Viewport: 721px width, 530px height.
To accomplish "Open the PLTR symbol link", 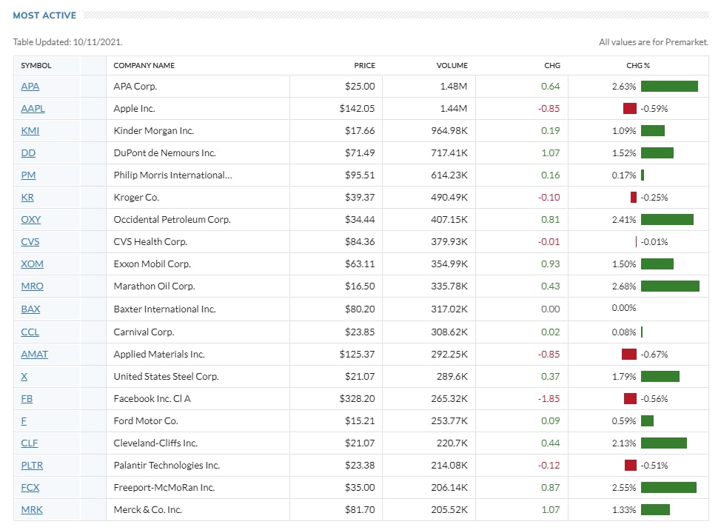I will [x=32, y=465].
